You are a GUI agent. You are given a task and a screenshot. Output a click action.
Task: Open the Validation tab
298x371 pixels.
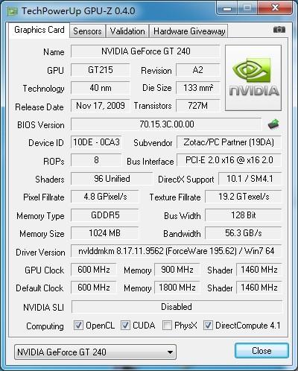pos(127,31)
